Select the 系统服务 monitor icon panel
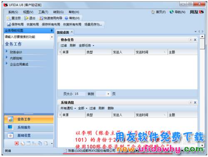Viewport: 208px width, 157px height. [x=10, y=127]
